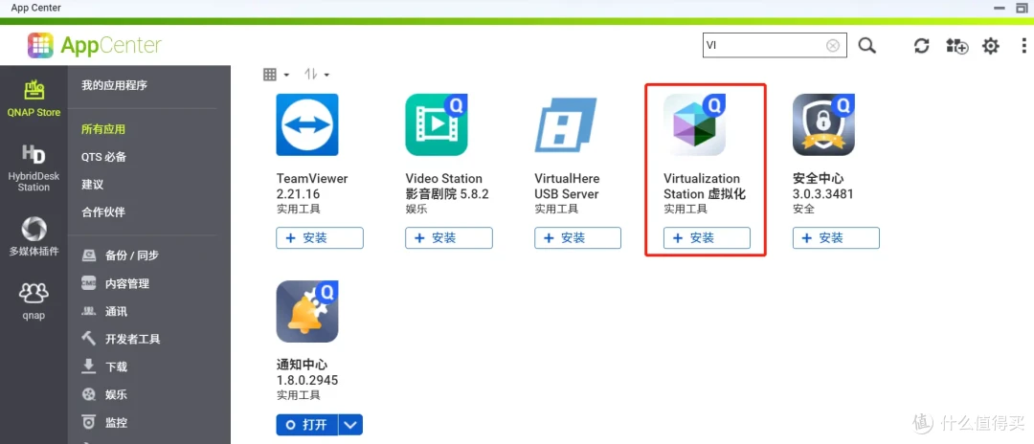
Task: Open the view mode grid dropdown
Action: tap(276, 75)
